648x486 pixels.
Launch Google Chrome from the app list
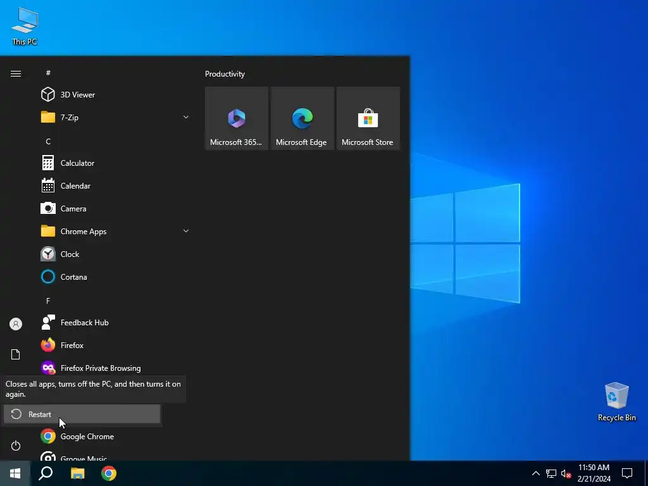115,437
